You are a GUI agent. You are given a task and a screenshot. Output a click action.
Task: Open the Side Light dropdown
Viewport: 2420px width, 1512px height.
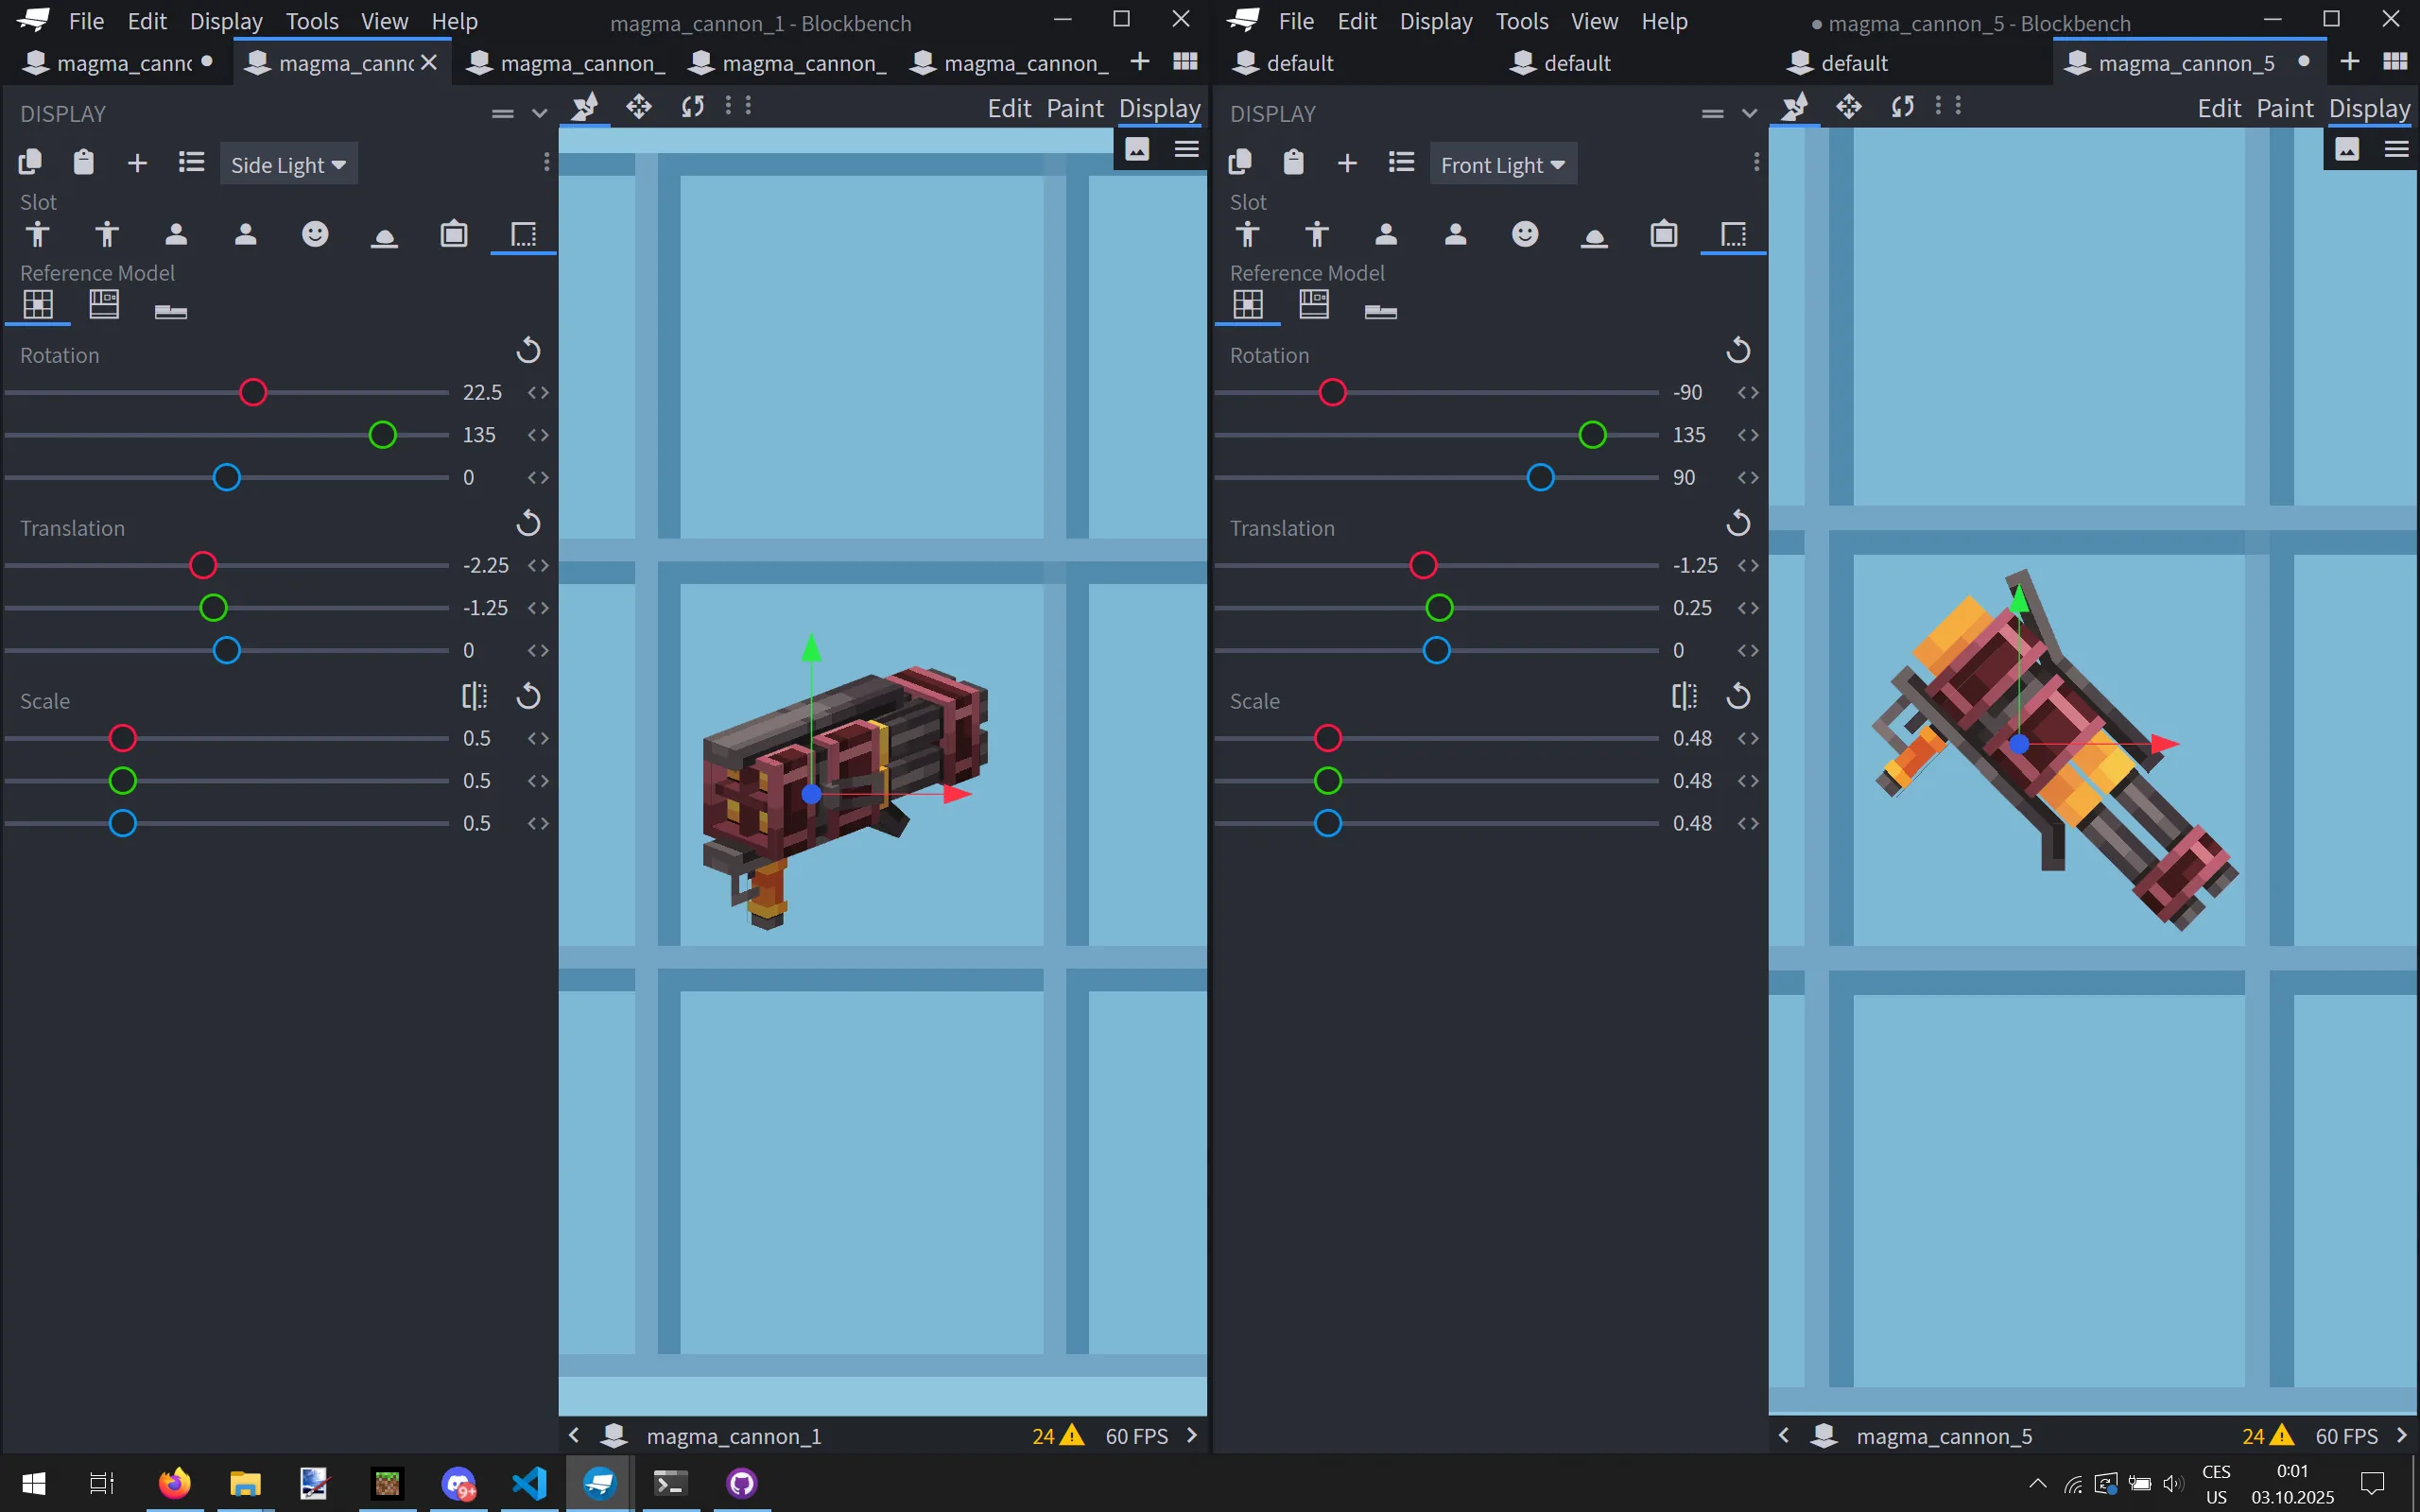[289, 163]
